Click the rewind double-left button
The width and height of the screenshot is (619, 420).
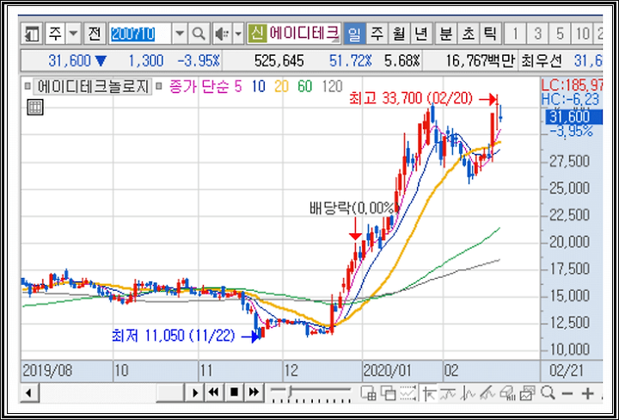pyautogui.click(x=213, y=392)
